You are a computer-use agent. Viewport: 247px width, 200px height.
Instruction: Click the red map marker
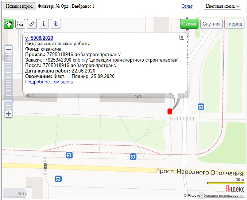tap(170, 111)
